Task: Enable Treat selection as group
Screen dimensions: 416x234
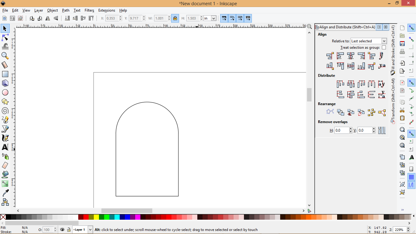Action: 384,47
